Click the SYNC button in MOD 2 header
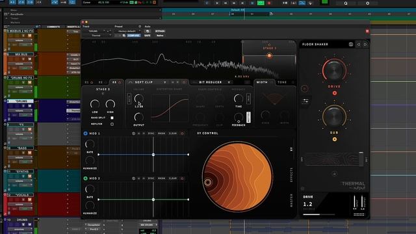This screenshot has width=416, height=234. (151, 179)
